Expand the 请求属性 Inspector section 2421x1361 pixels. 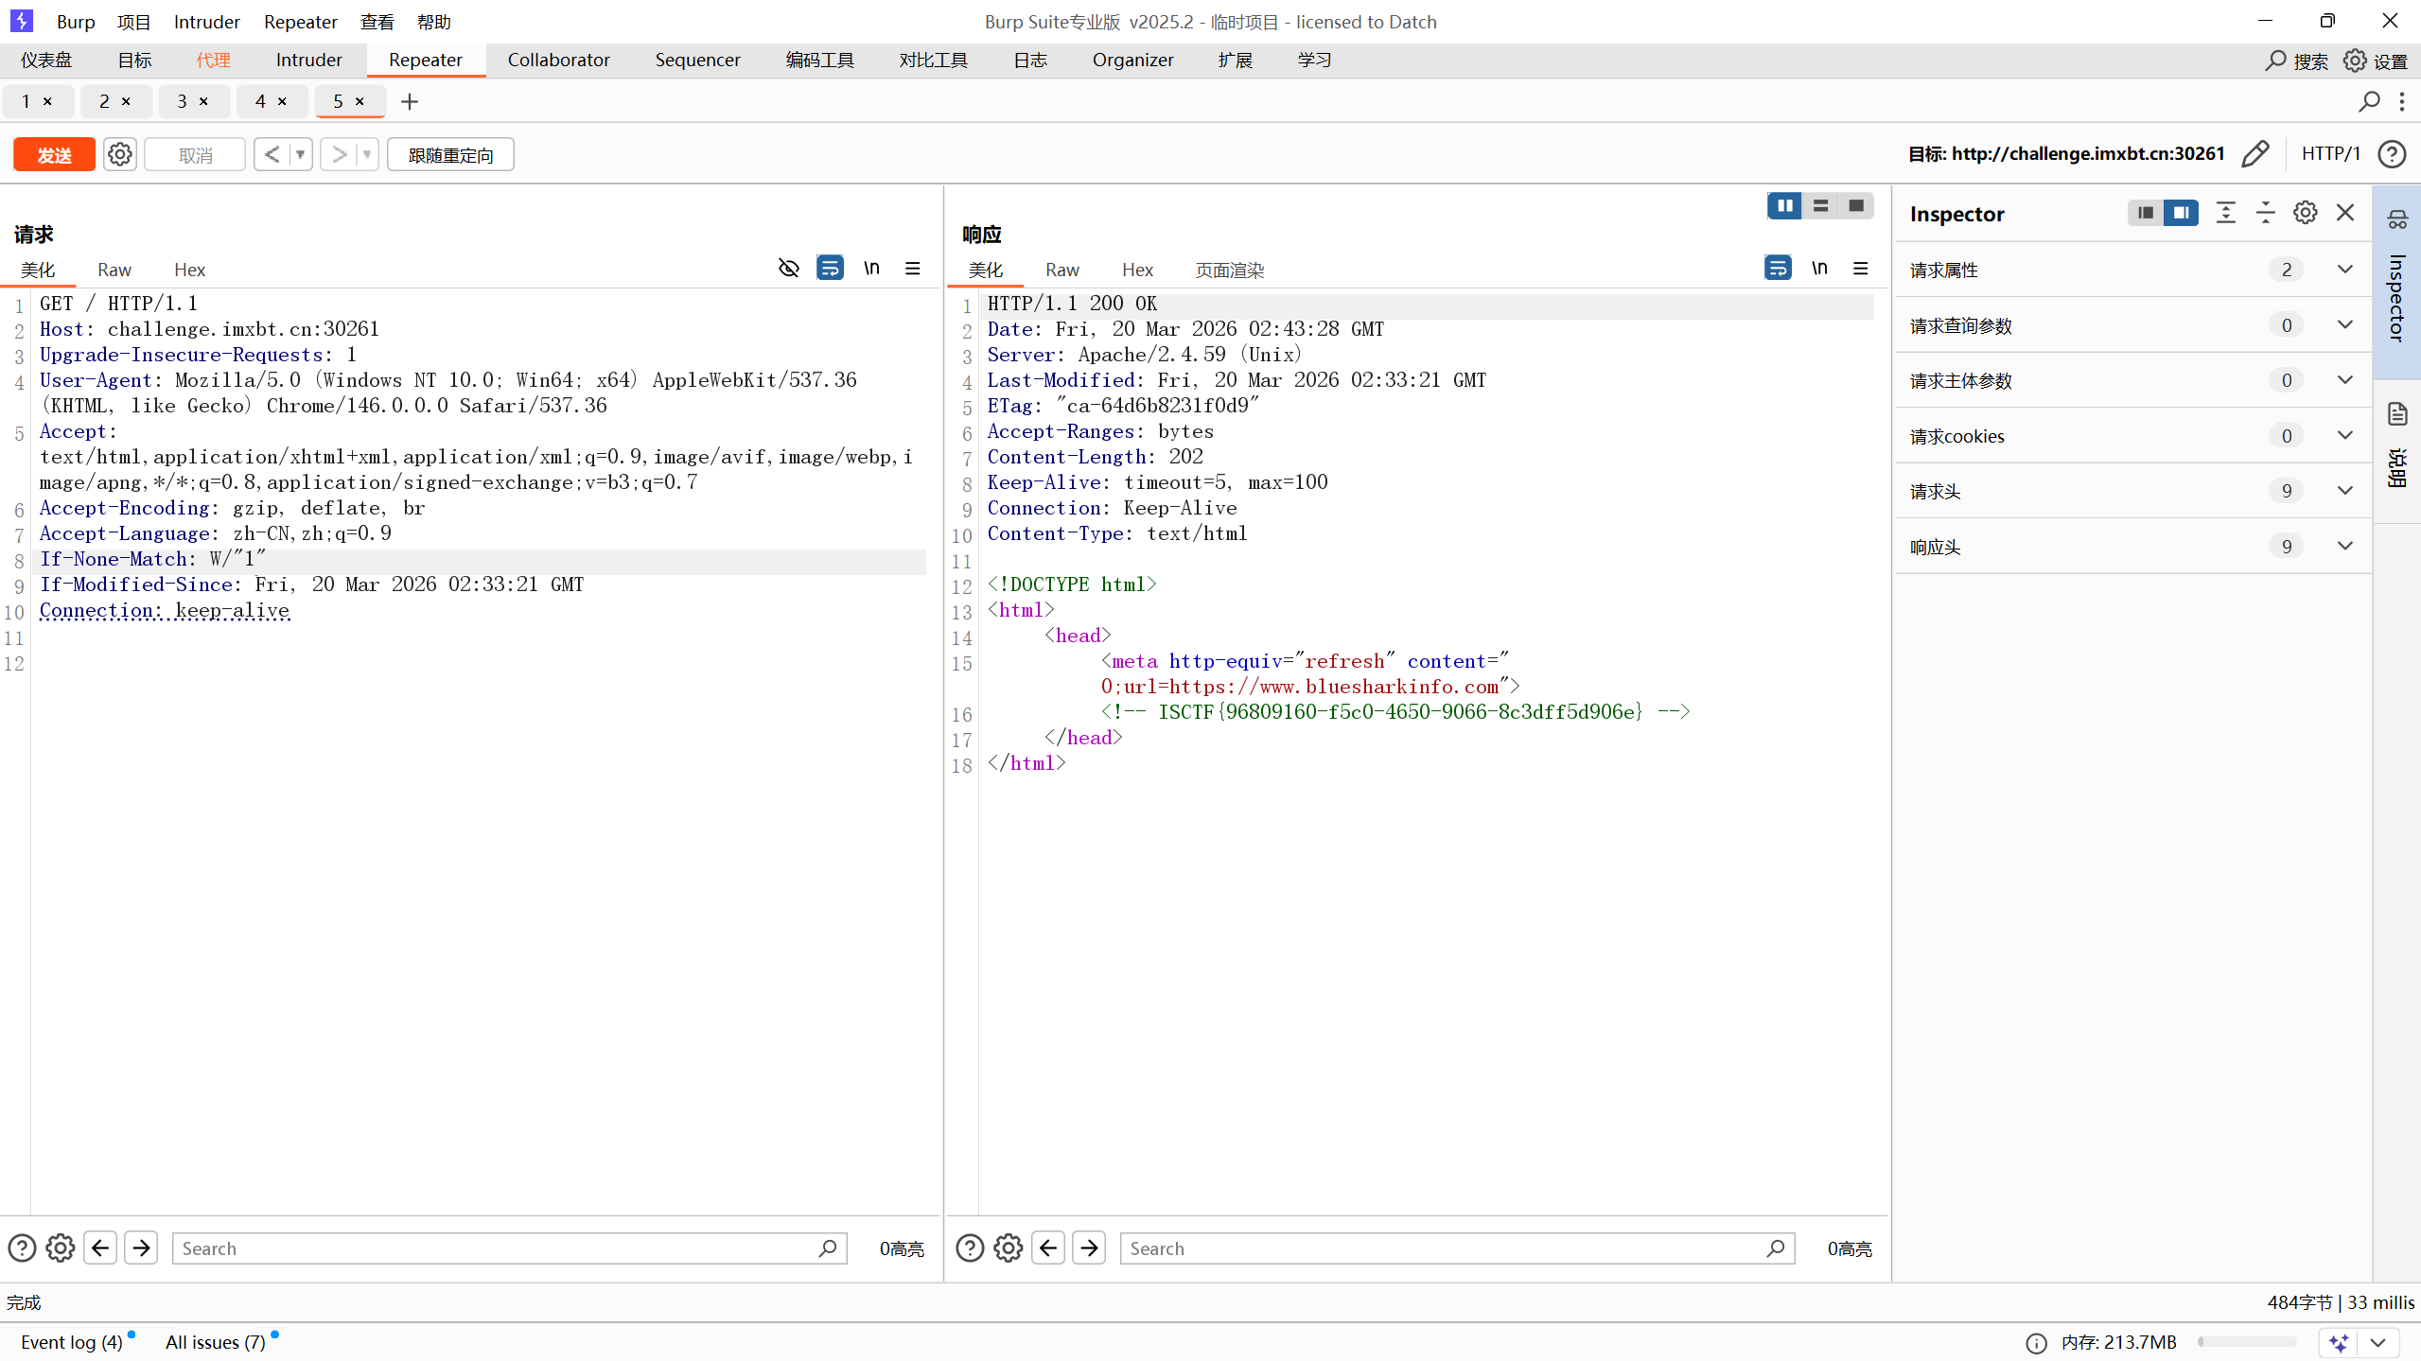point(2344,270)
